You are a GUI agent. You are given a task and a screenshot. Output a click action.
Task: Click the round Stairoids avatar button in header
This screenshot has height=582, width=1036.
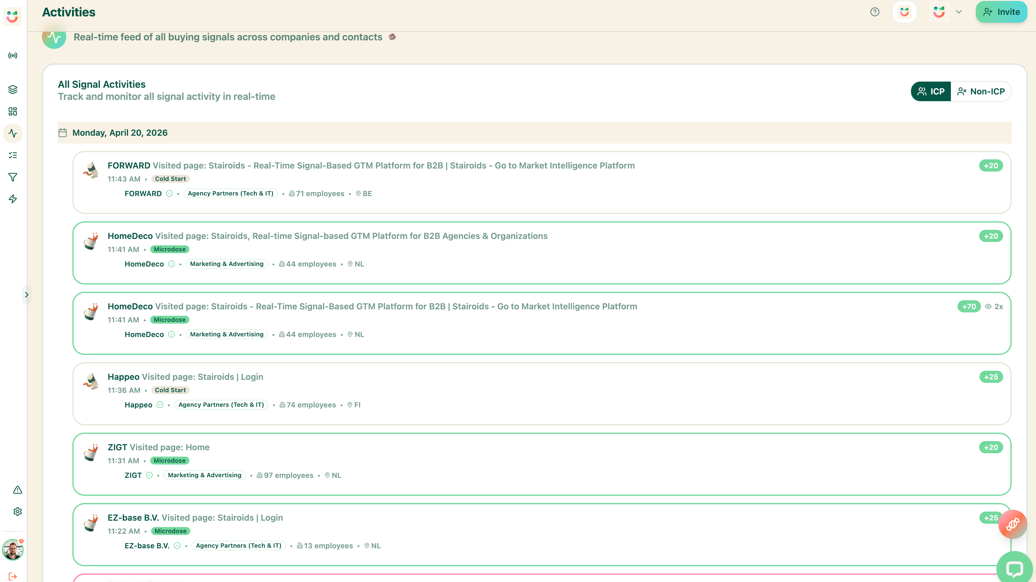click(904, 12)
